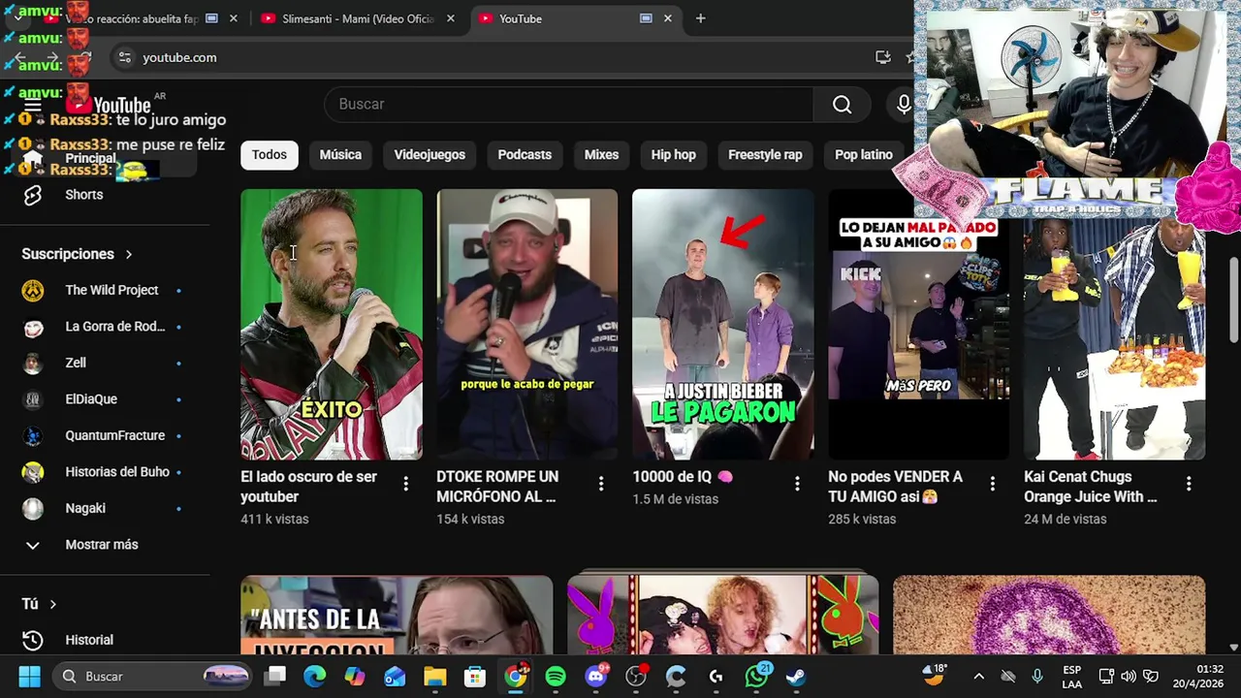Screen dimensions: 1241x698
Task: Open the A JUSTIN BIEBER LE PAGARON thumbnail
Action: tap(722, 325)
